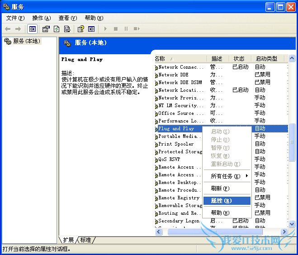The height and width of the screenshot is (255, 298).
Task: Select the Remote Desktop service row
Action: 222,182
